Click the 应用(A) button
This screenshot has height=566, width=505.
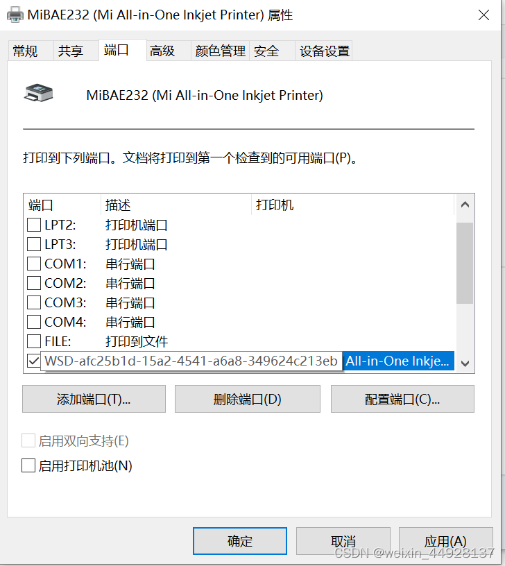pyautogui.click(x=446, y=541)
